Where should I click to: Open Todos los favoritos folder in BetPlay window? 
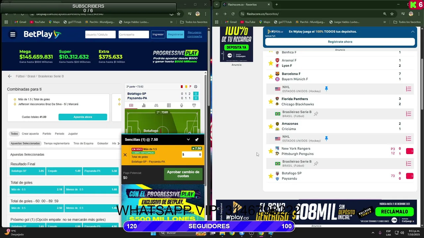click(194, 22)
